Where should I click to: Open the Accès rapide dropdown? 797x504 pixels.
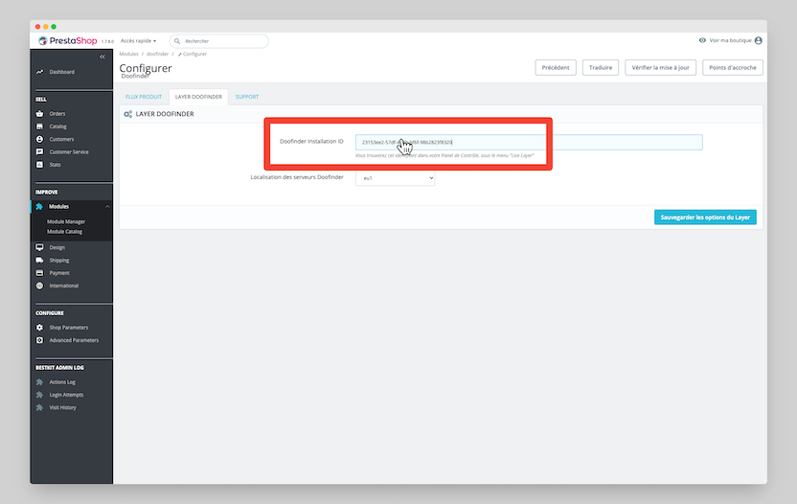pyautogui.click(x=138, y=40)
